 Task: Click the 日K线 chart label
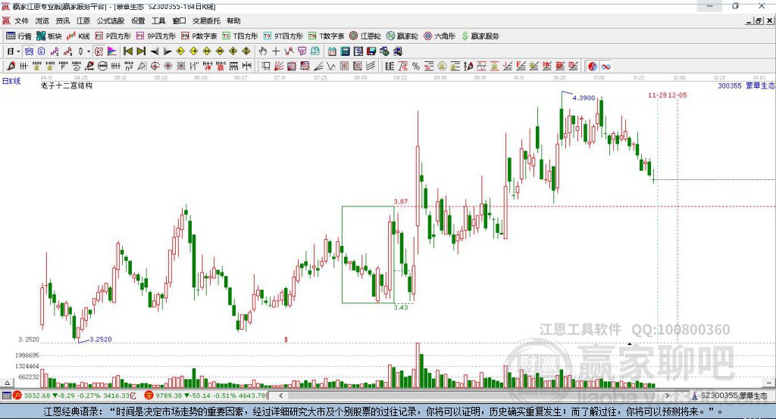tap(11, 81)
